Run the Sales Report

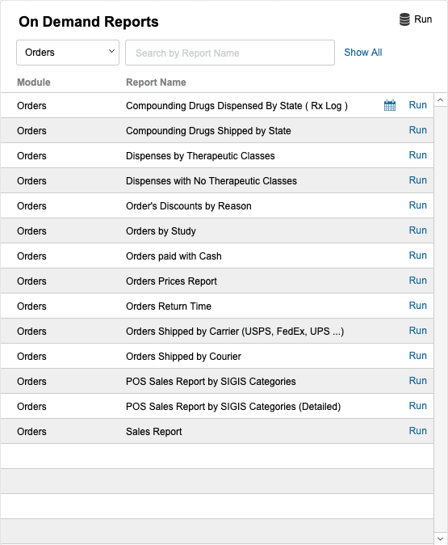(418, 430)
